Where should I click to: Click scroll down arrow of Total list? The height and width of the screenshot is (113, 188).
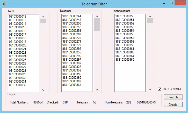(x=44, y=90)
